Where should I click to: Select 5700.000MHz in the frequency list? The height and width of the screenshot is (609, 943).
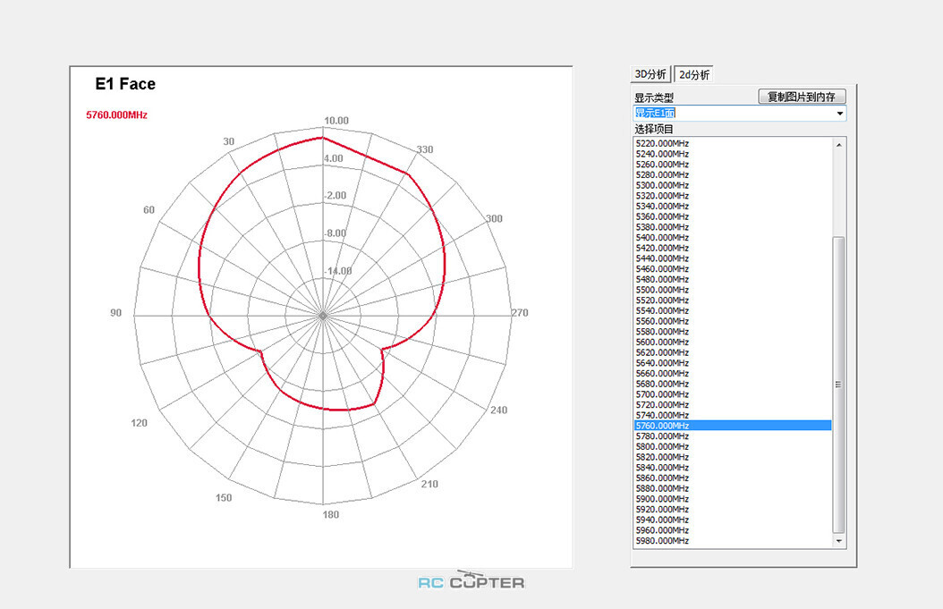pyautogui.click(x=733, y=394)
